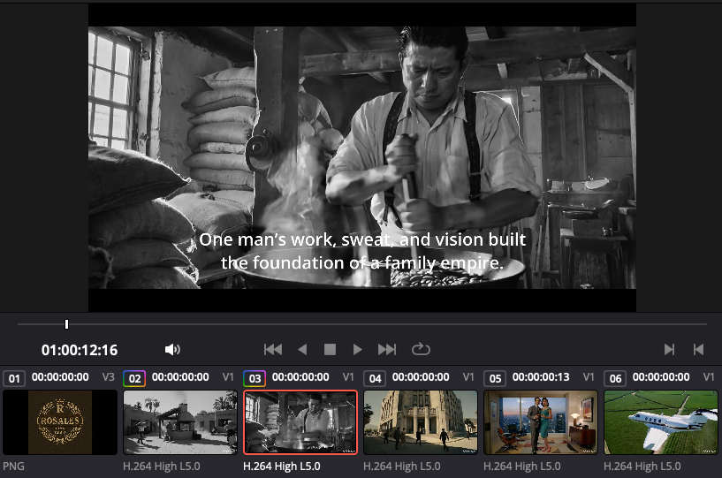
Task: Click clip number badge 03
Action: coord(255,378)
